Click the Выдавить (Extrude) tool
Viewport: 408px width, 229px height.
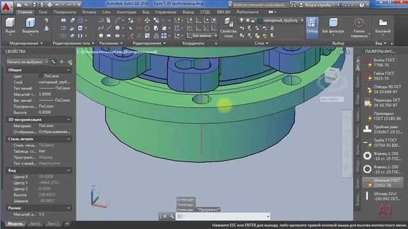[x=31, y=25]
